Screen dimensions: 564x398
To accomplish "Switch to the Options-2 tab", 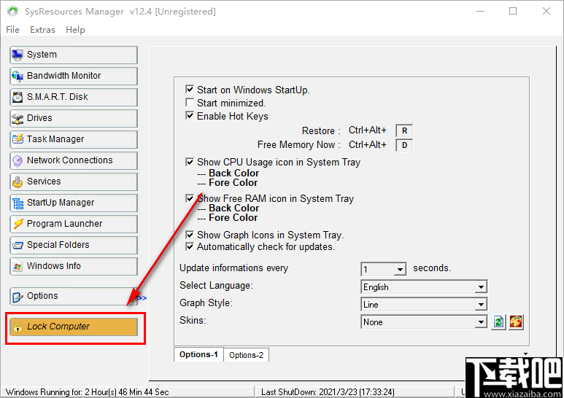I will click(x=247, y=355).
